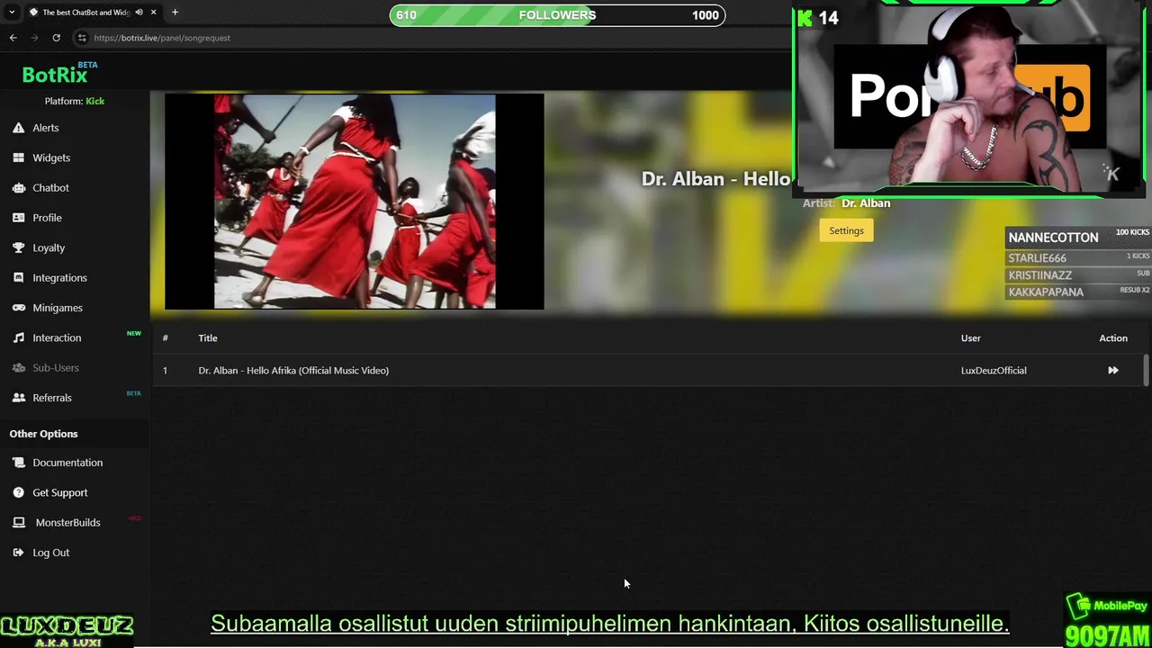Click the Log Out door icon
Screen dimensions: 1152x648
18,553
